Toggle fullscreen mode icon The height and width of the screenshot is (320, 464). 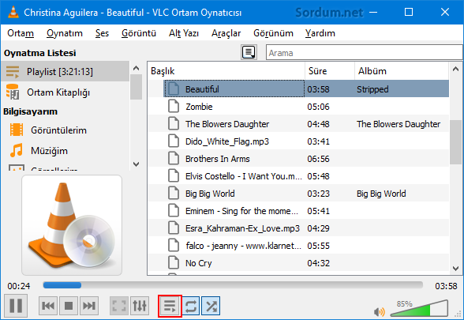pos(119,306)
